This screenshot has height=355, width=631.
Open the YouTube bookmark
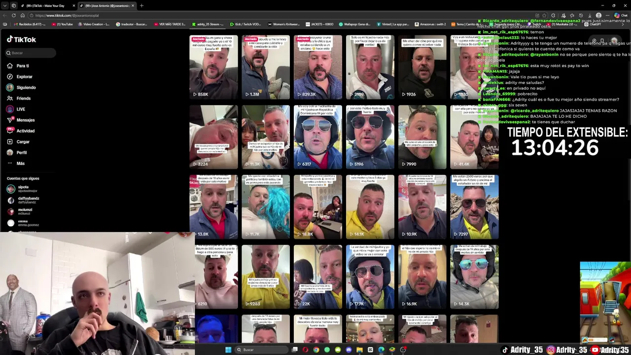pyautogui.click(x=62, y=24)
